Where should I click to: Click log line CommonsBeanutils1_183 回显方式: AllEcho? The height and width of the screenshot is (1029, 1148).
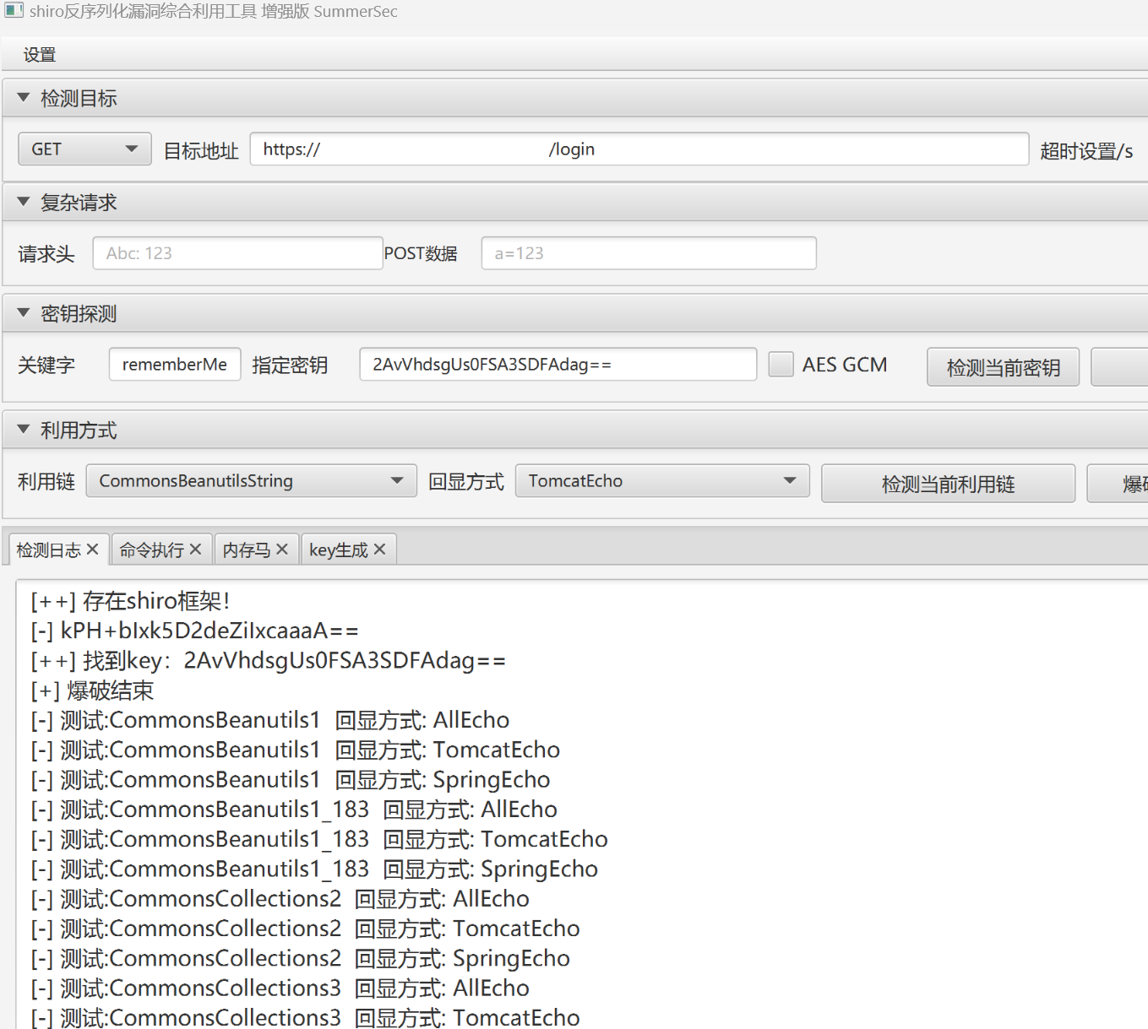pos(293,810)
